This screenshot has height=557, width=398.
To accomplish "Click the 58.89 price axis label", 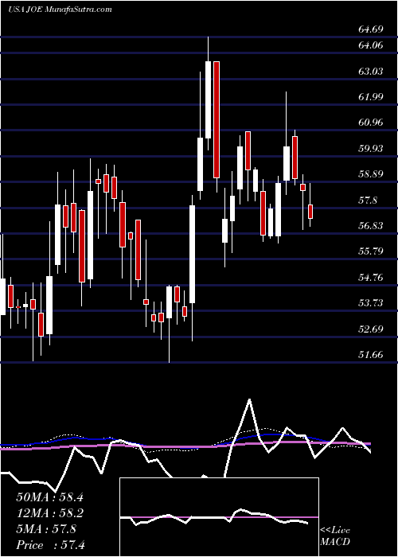I will click(370, 174).
